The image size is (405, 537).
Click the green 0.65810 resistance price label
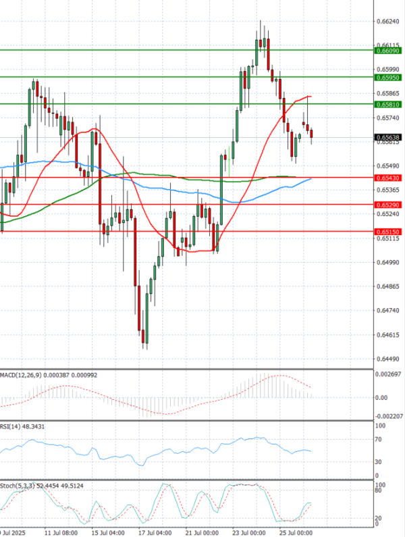pos(388,105)
